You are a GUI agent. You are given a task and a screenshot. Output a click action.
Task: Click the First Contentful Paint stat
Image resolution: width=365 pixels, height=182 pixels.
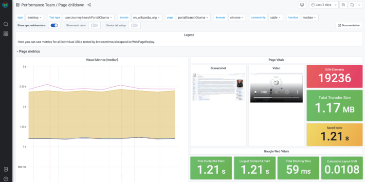coord(211,168)
